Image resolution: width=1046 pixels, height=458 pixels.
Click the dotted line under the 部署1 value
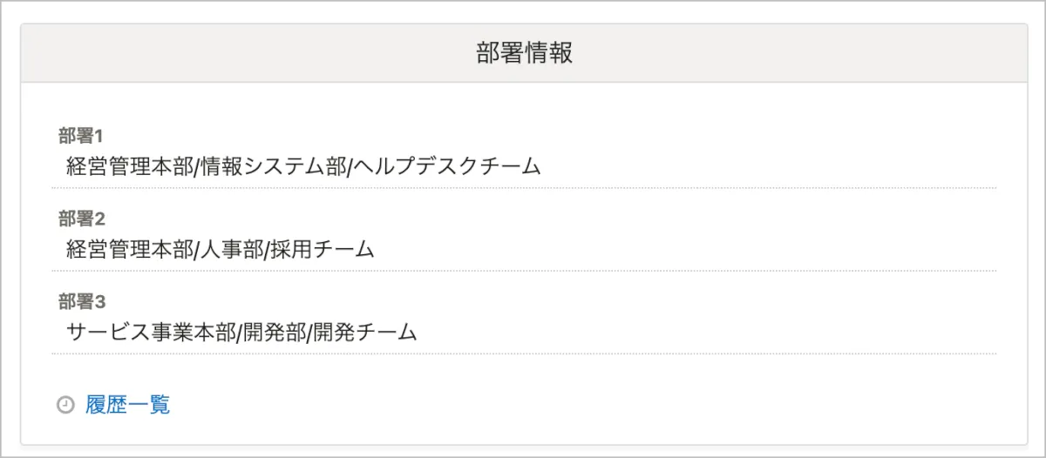tap(523, 187)
